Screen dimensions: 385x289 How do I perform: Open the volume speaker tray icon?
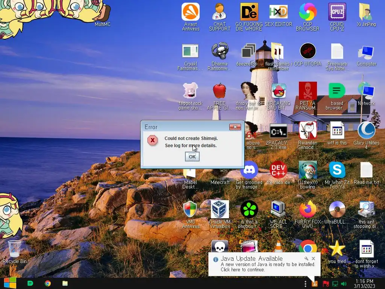pyautogui.click(x=344, y=284)
